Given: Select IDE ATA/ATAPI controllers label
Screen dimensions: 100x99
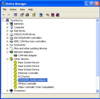Looking at the screenshot, I should pyautogui.click(x=28, y=38).
